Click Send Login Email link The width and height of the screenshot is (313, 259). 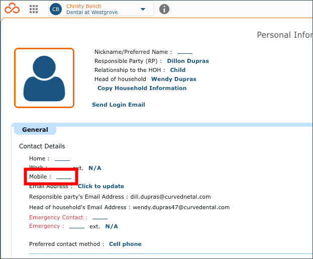click(119, 105)
